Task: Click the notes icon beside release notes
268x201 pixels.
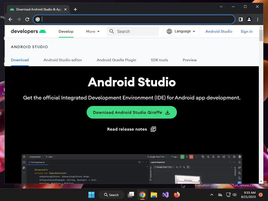Action: tap(153, 129)
